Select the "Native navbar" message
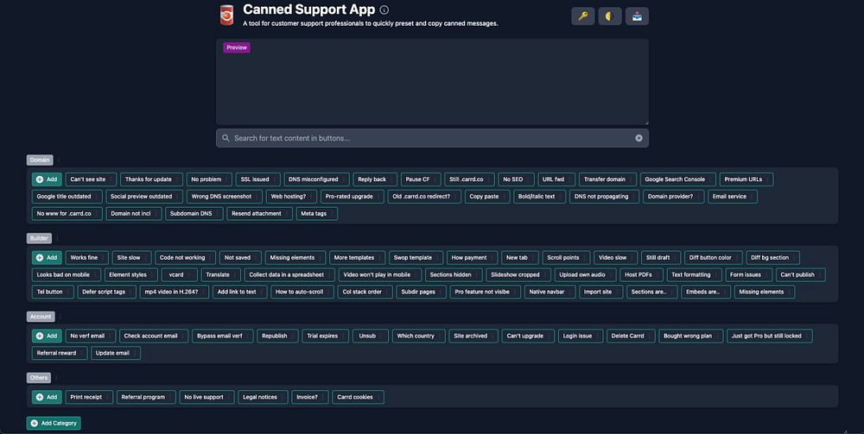This screenshot has height=434, width=864. pyautogui.click(x=550, y=292)
